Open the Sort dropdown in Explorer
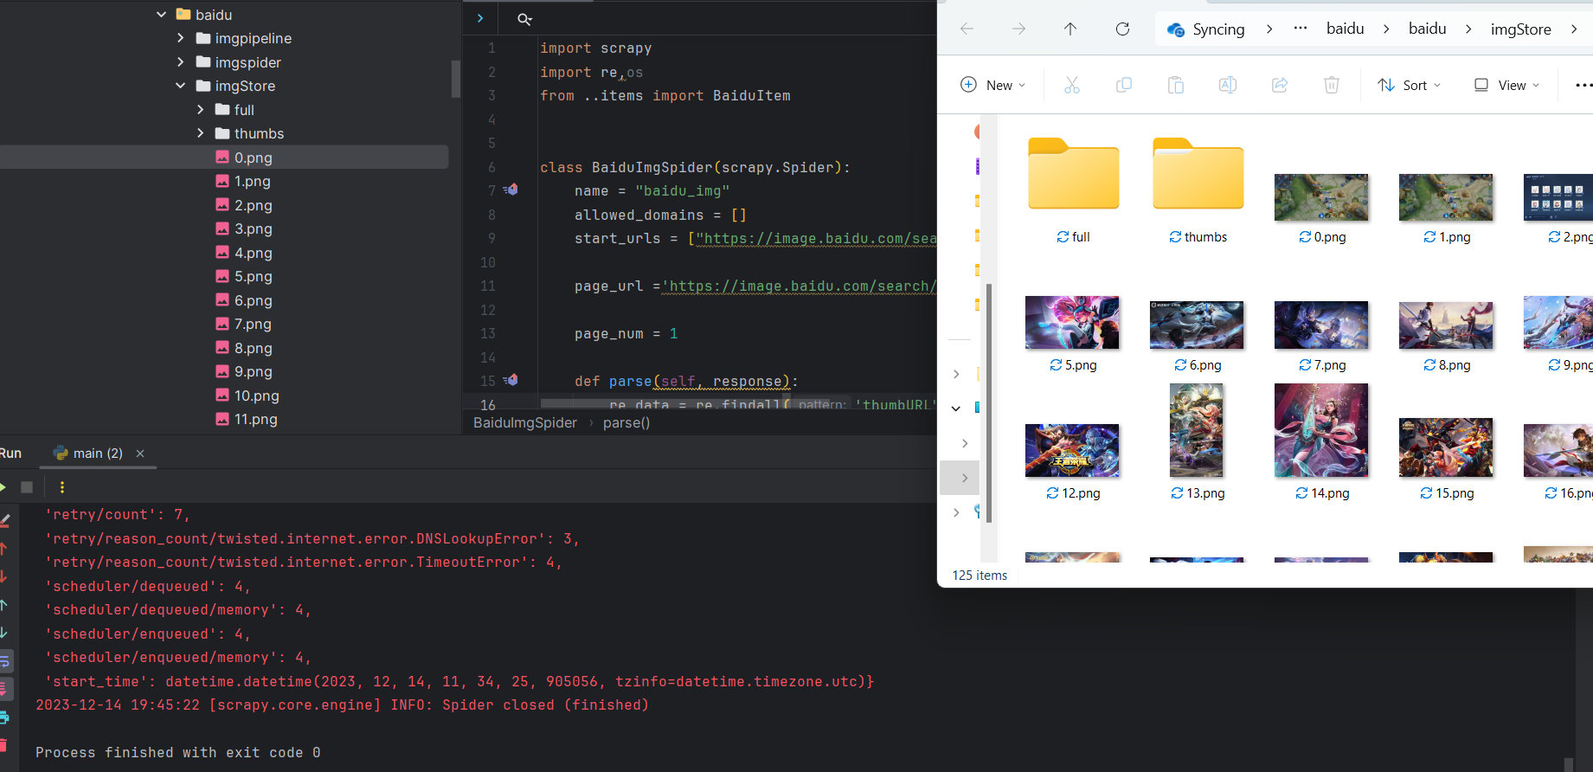 coord(1409,85)
